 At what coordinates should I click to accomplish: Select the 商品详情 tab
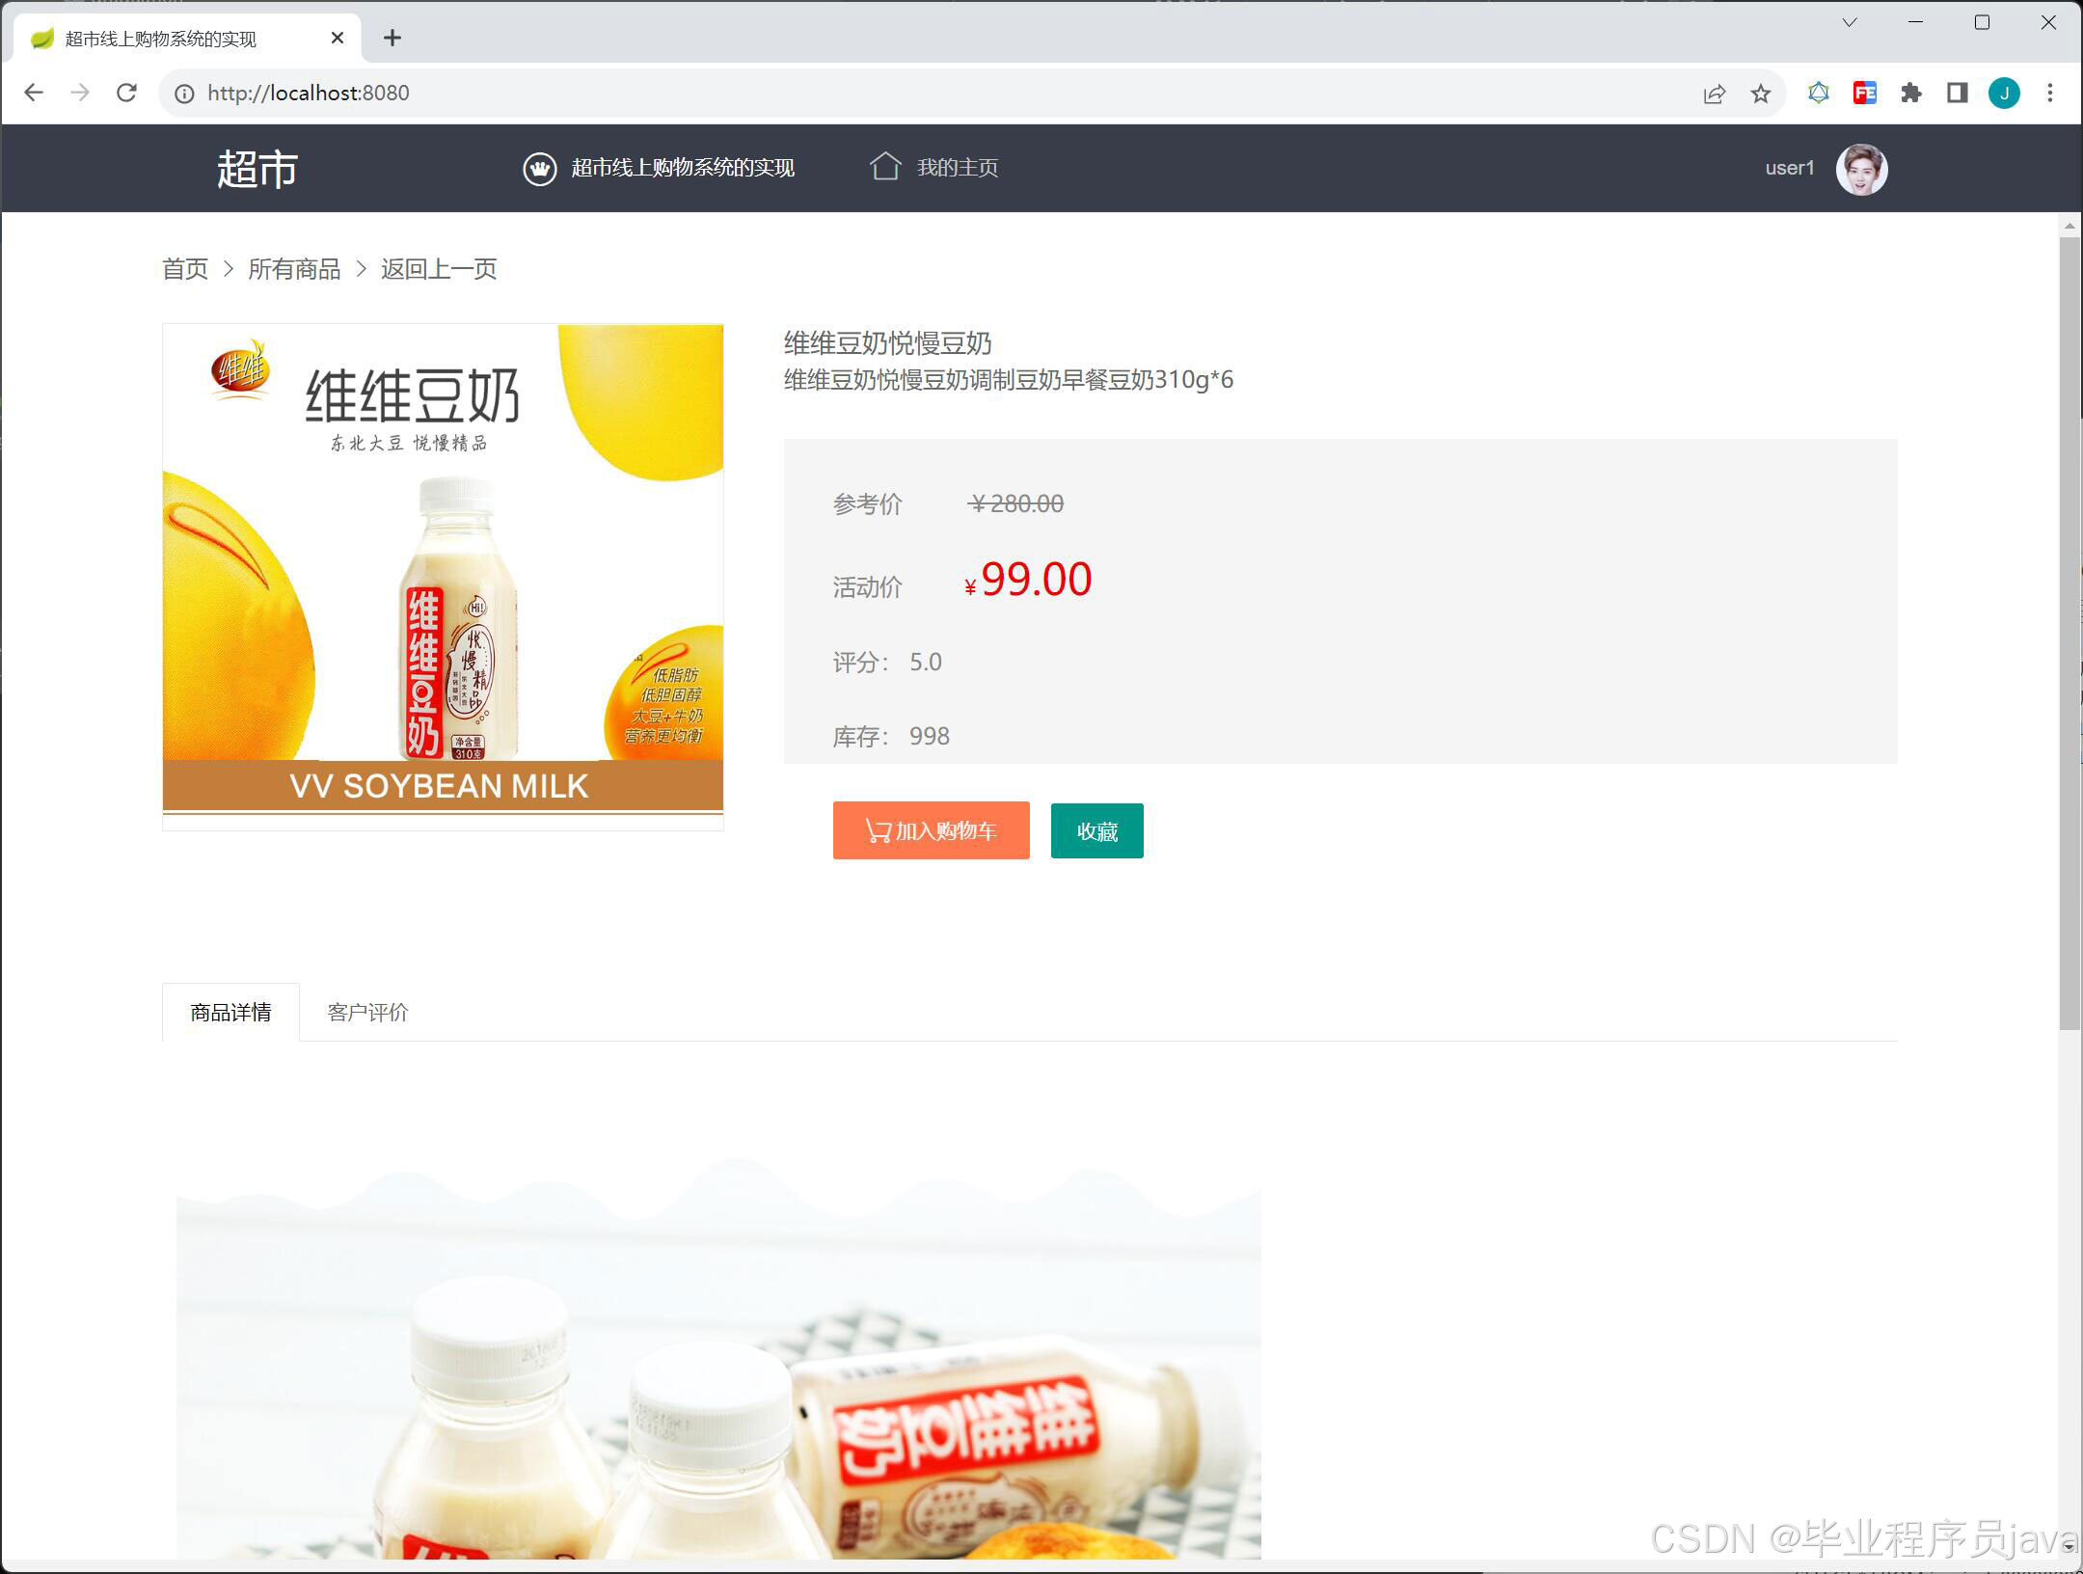point(230,1012)
